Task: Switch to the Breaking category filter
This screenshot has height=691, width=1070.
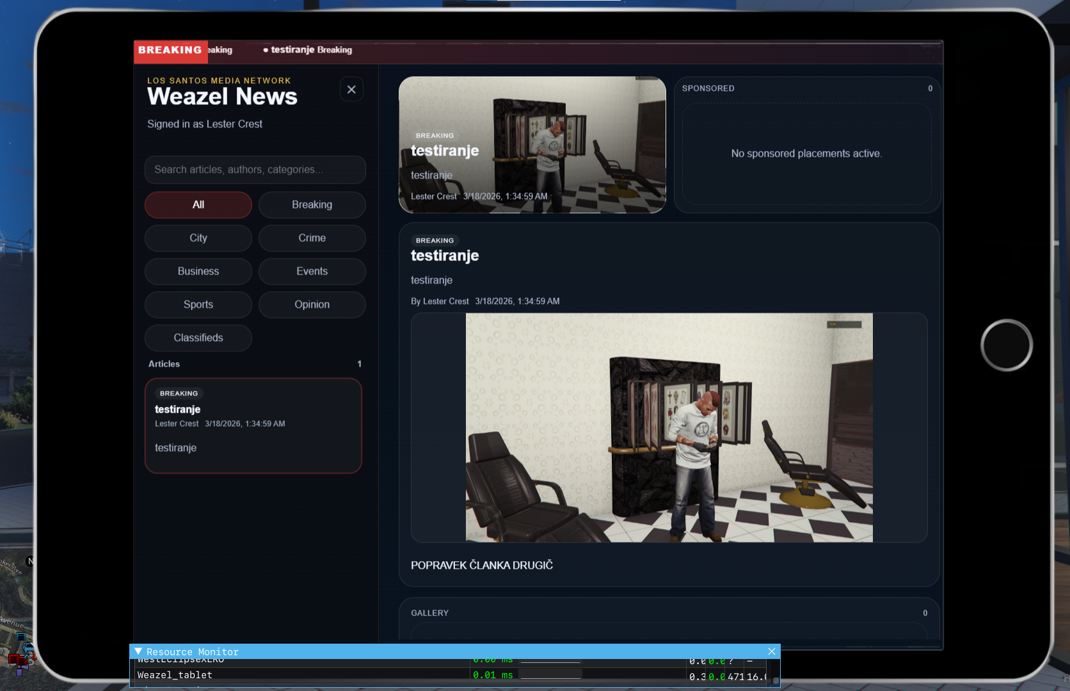Action: click(x=312, y=205)
